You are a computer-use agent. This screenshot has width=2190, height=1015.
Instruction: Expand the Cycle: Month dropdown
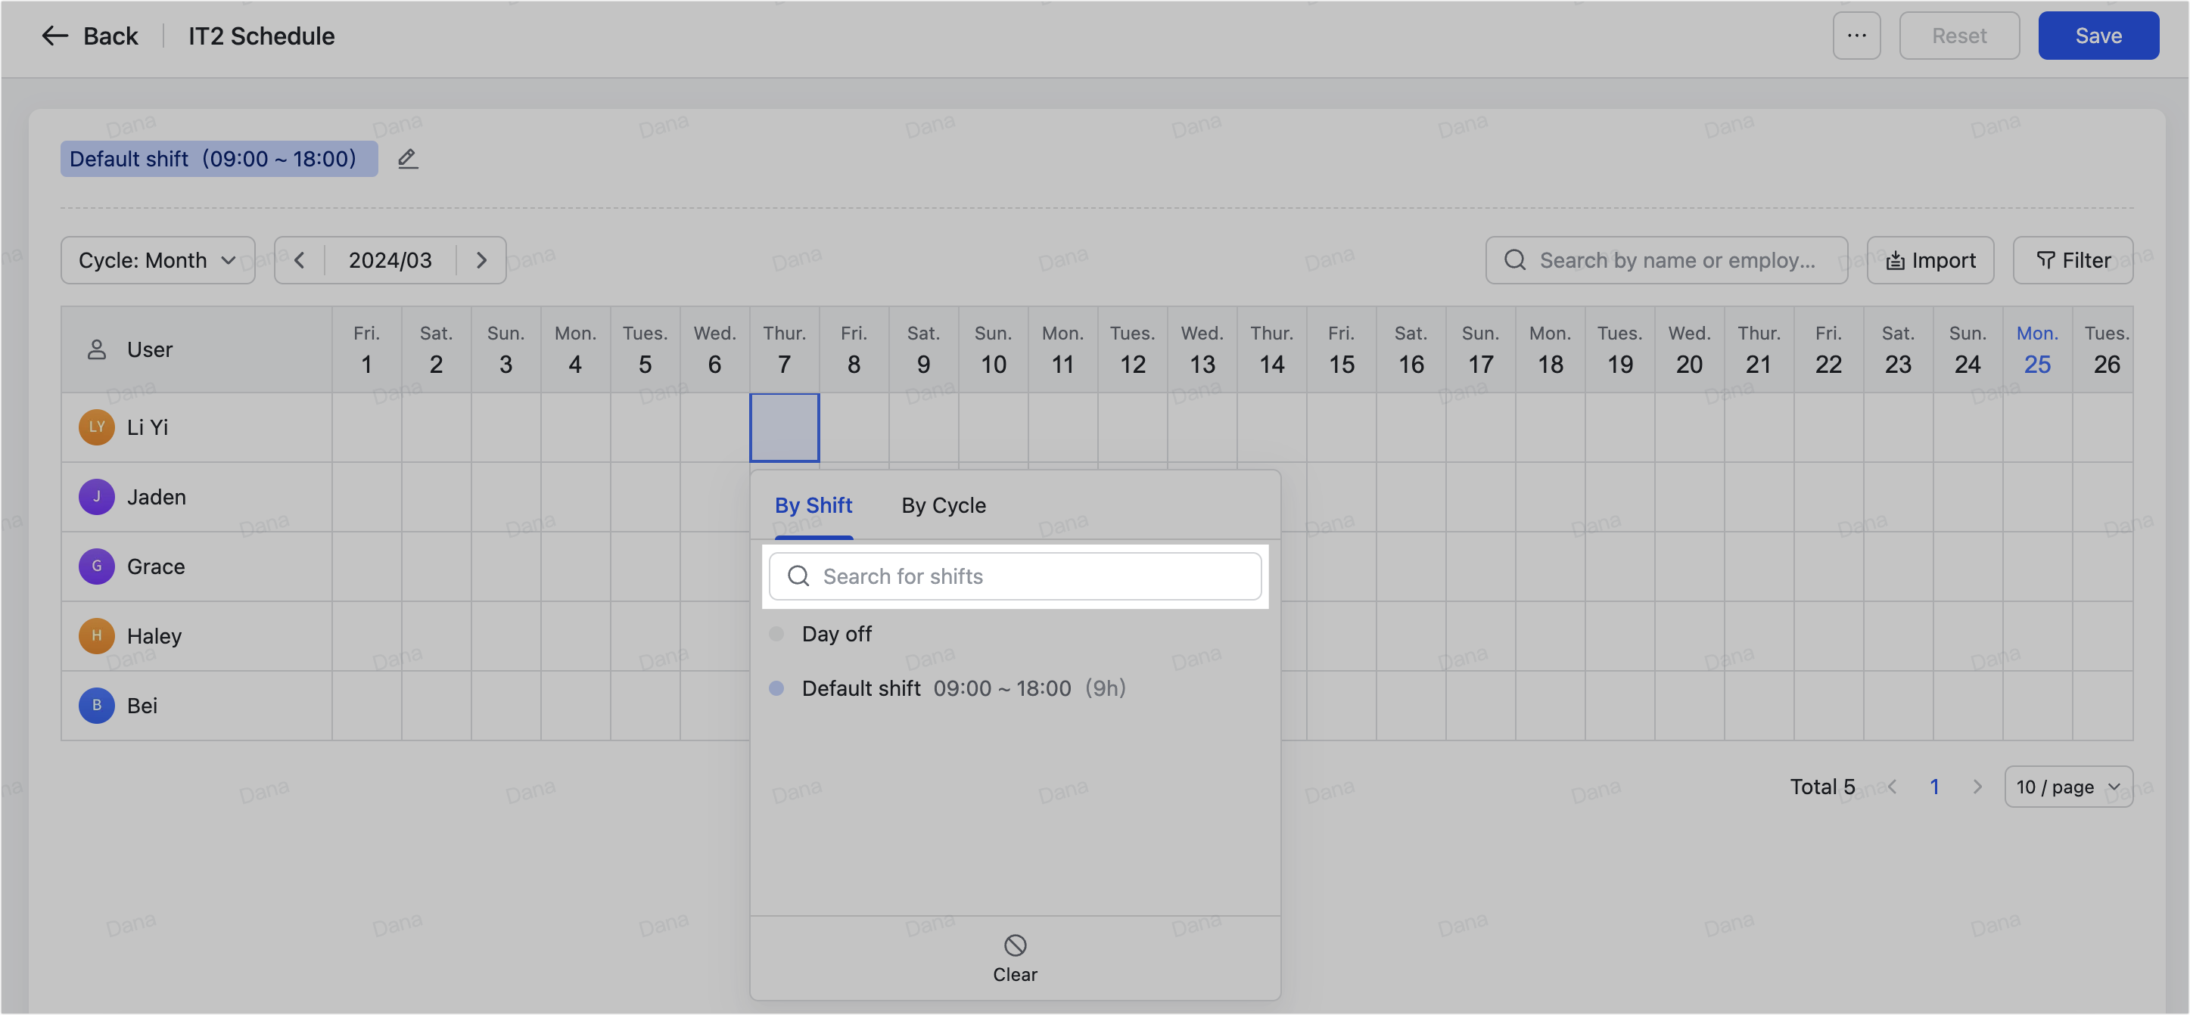click(157, 260)
